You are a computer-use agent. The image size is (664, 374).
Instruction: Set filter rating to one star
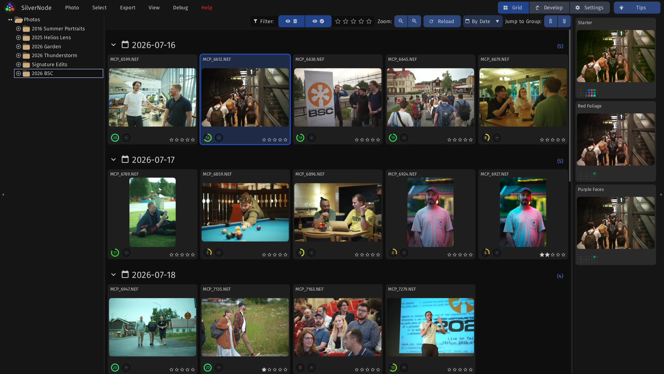[338, 21]
